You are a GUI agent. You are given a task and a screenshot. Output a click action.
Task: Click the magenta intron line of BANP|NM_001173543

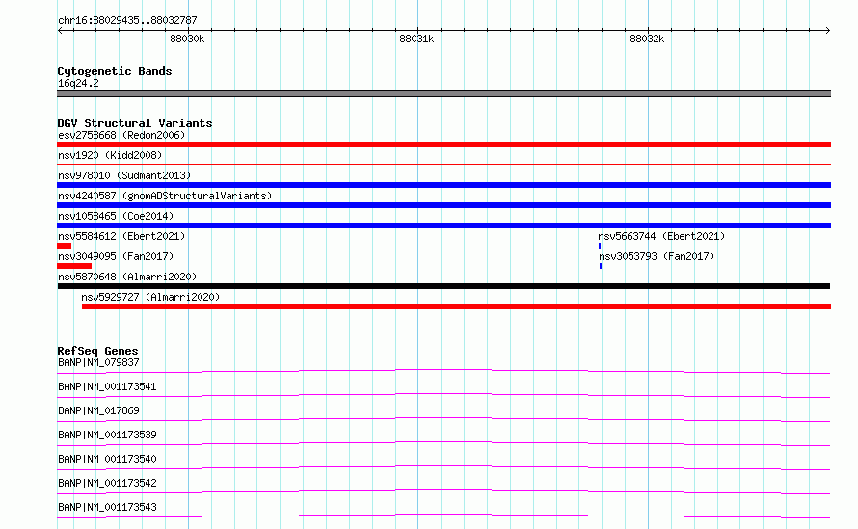click(x=443, y=516)
